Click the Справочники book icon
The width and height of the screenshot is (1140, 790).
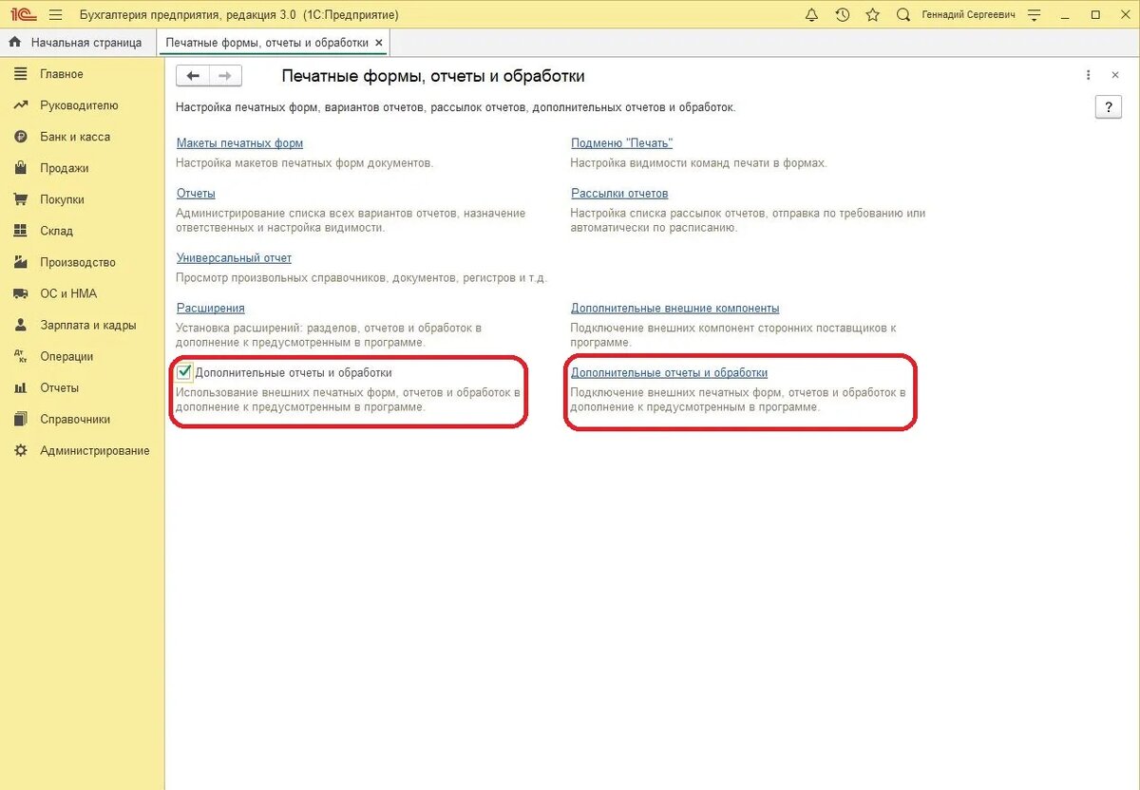[x=20, y=419]
